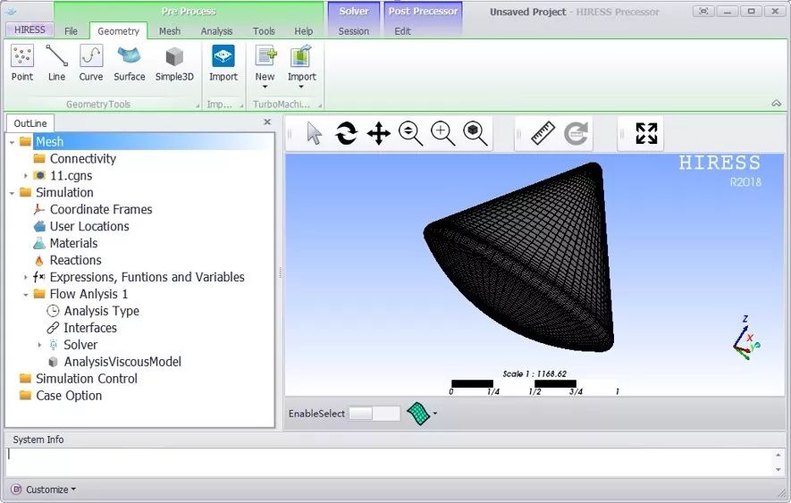Switch to the Mesh ribbon tab
The image size is (791, 503).
point(170,31)
